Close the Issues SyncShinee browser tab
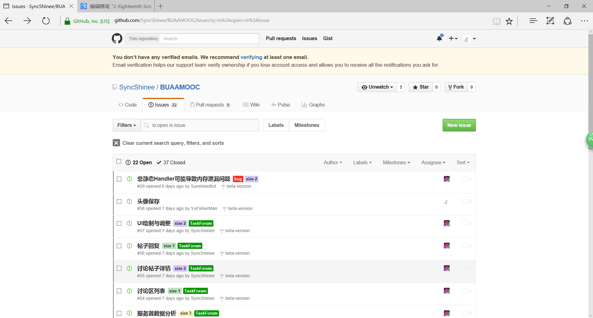This screenshot has height=318, width=593. 71,6
